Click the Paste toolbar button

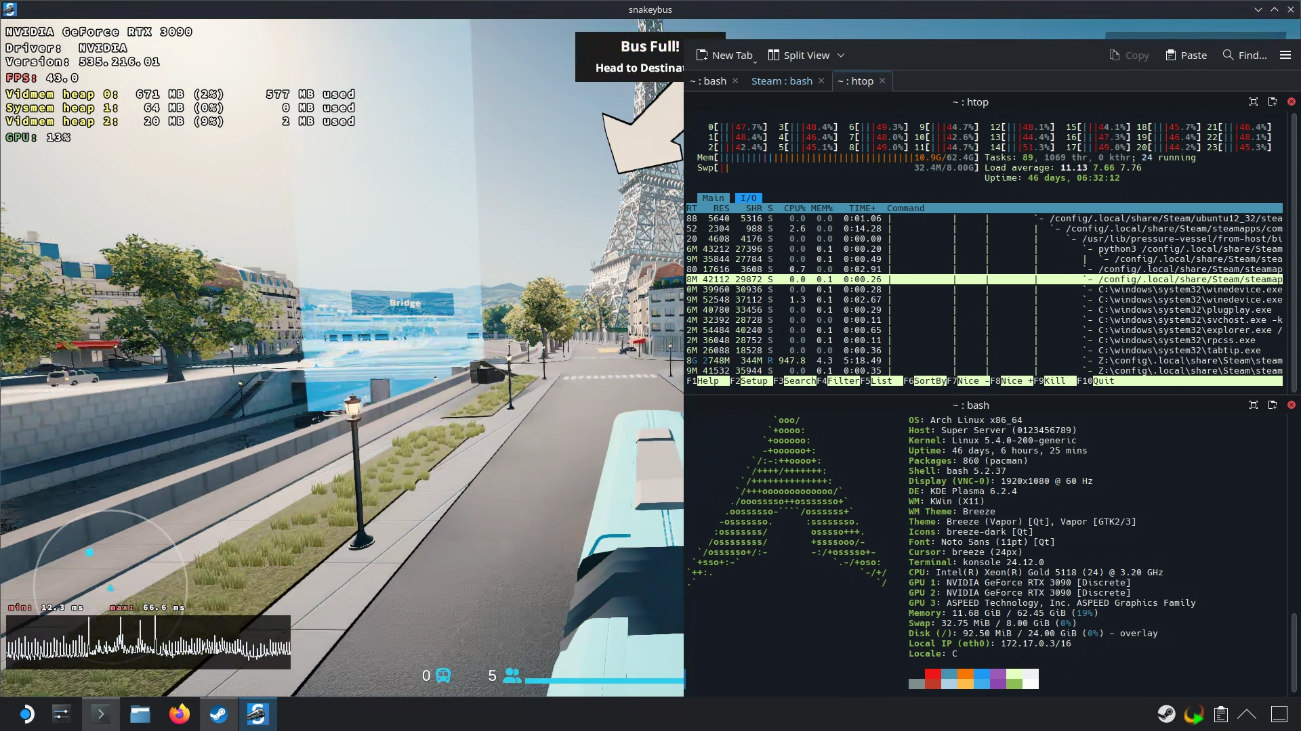tap(1186, 56)
